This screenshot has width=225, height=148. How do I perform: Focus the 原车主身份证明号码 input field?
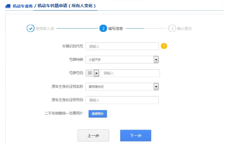[x=122, y=100]
